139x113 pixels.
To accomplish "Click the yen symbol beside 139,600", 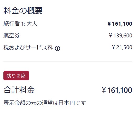I will (111, 35).
